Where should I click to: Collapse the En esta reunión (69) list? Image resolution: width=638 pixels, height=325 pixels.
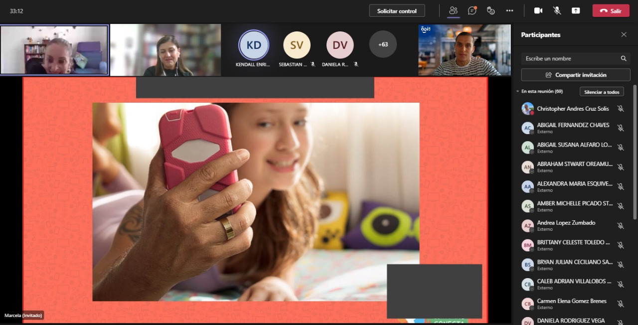click(x=518, y=92)
